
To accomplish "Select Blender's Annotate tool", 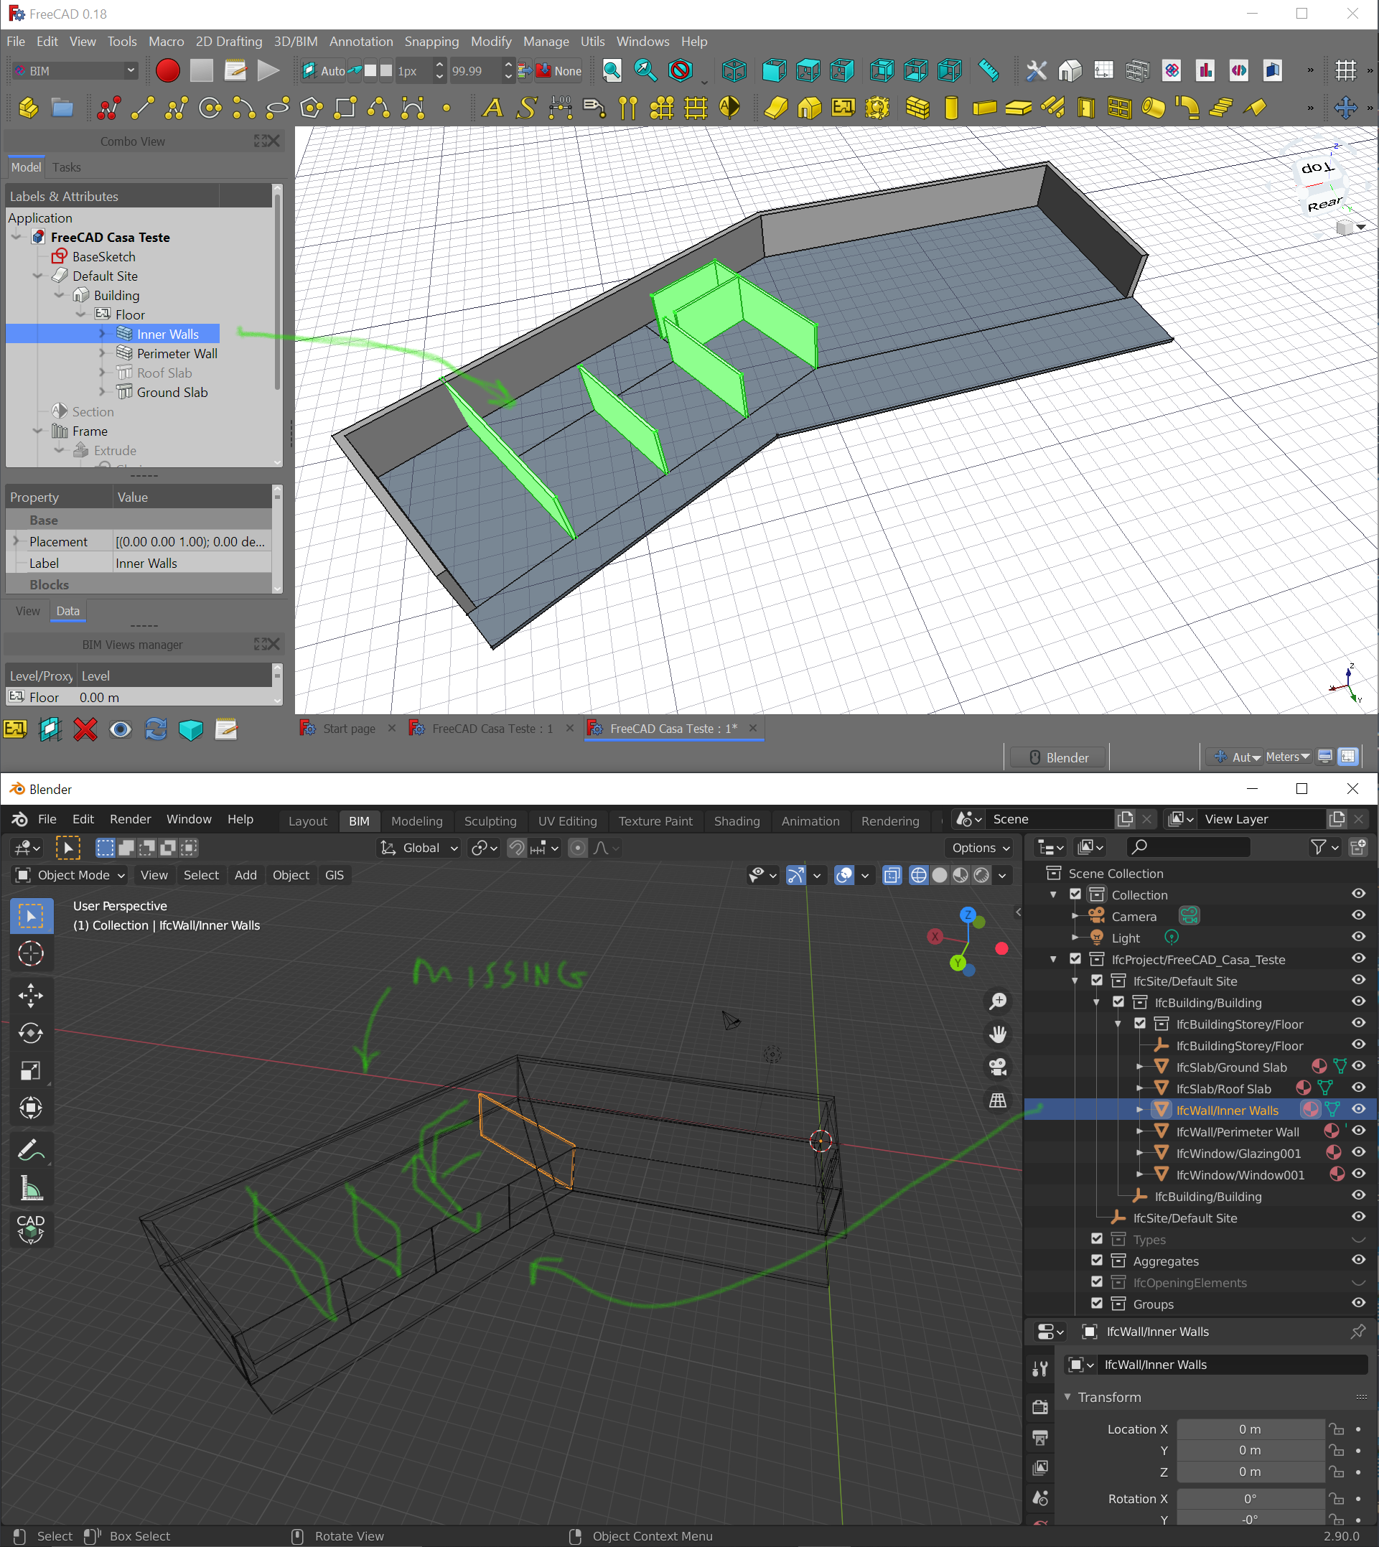I will pos(30,1150).
